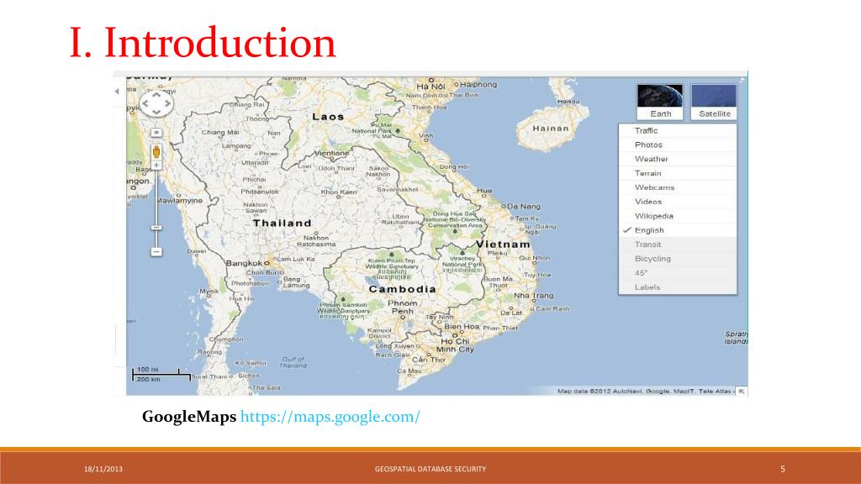Image resolution: width=861 pixels, height=484 pixels.
Task: Click the Hue city label
Action: tap(484, 191)
